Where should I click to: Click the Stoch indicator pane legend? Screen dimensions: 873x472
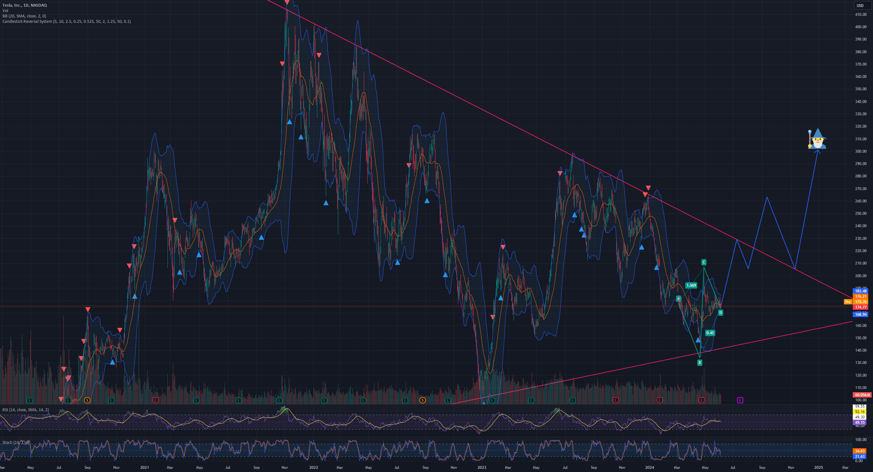[x=16, y=443]
